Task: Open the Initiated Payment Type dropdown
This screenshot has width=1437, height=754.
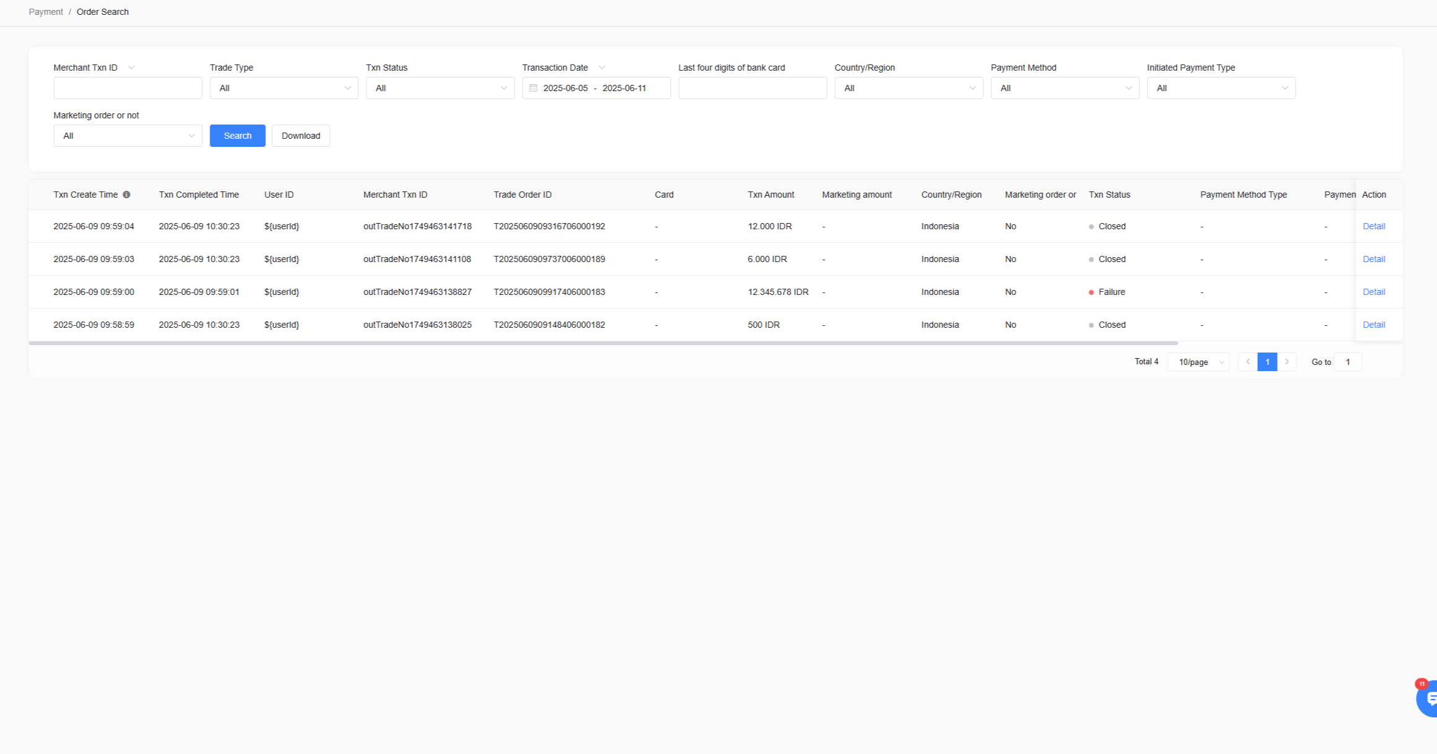Action: (x=1221, y=88)
